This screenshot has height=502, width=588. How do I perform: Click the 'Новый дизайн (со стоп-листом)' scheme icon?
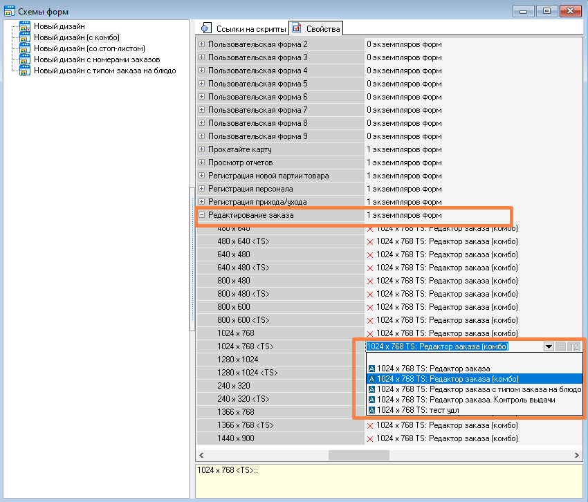[25, 48]
